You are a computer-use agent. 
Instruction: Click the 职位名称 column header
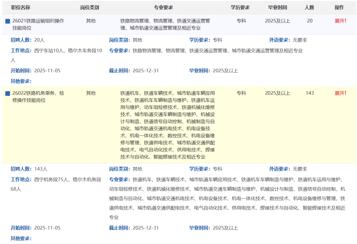(20, 7)
